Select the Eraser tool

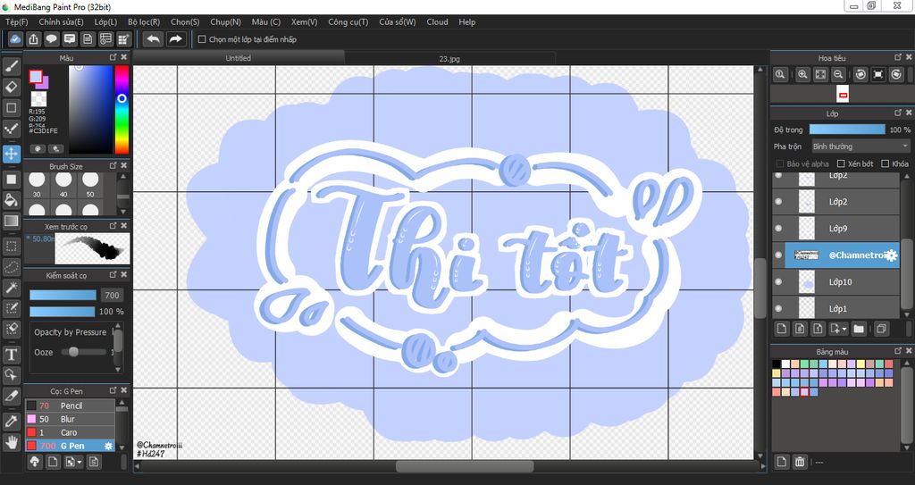(x=11, y=87)
